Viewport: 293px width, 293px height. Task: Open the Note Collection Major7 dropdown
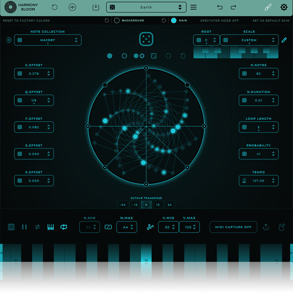coord(48,40)
